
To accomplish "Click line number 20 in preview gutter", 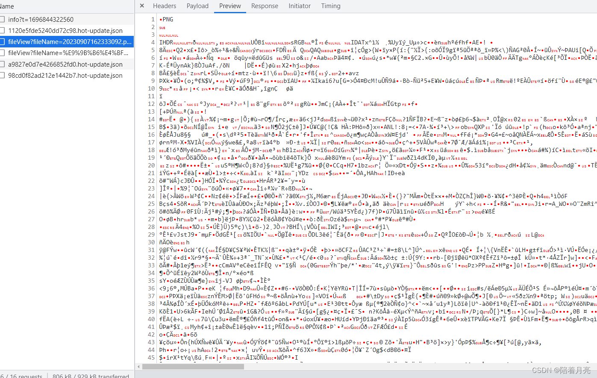I will click(151, 165).
